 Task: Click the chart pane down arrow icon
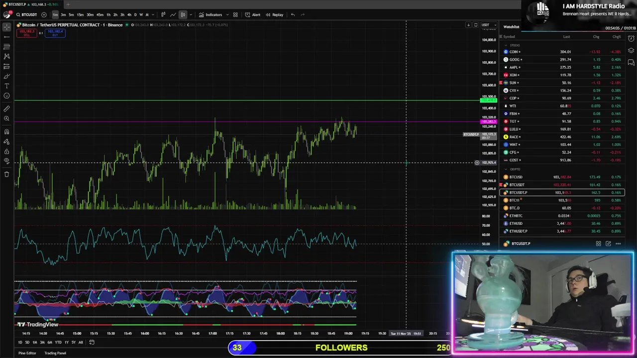click(468, 25)
